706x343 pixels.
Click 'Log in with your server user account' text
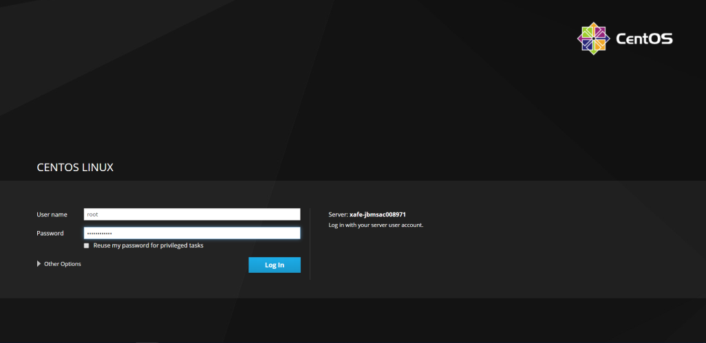pyautogui.click(x=376, y=225)
